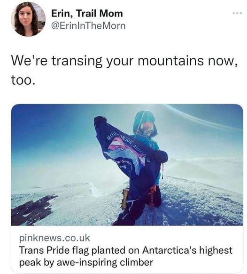Click the word "mountains" in the tweet

(x=171, y=61)
